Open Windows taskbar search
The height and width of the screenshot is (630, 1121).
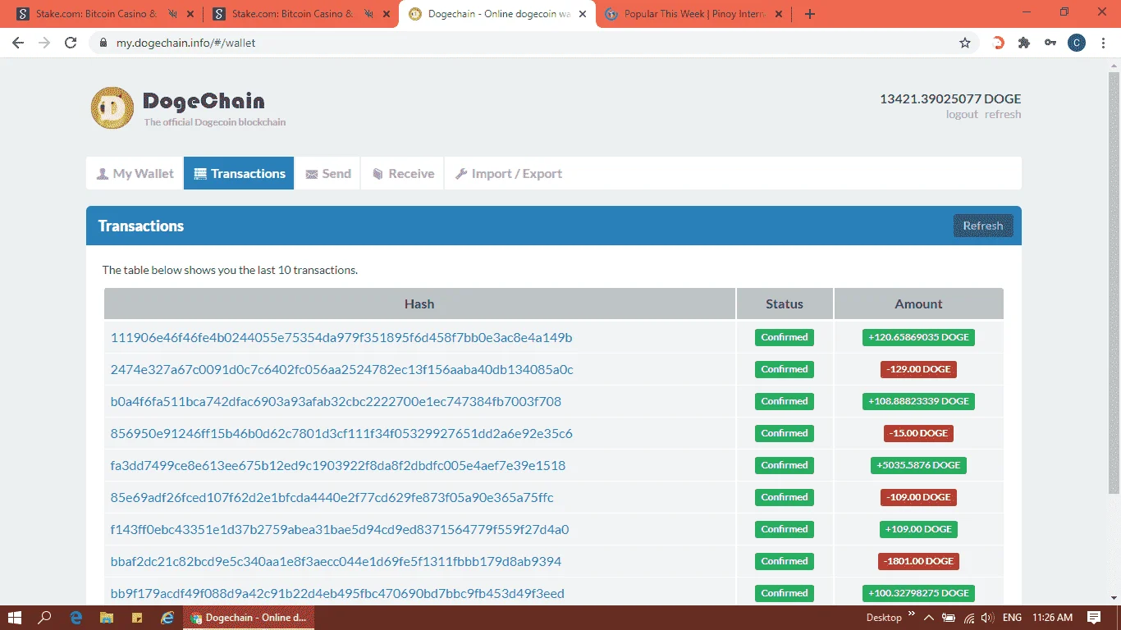point(45,618)
